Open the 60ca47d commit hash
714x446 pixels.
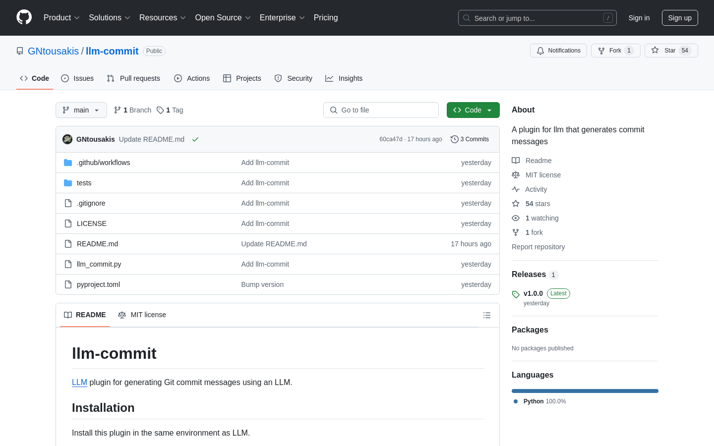pyautogui.click(x=391, y=139)
